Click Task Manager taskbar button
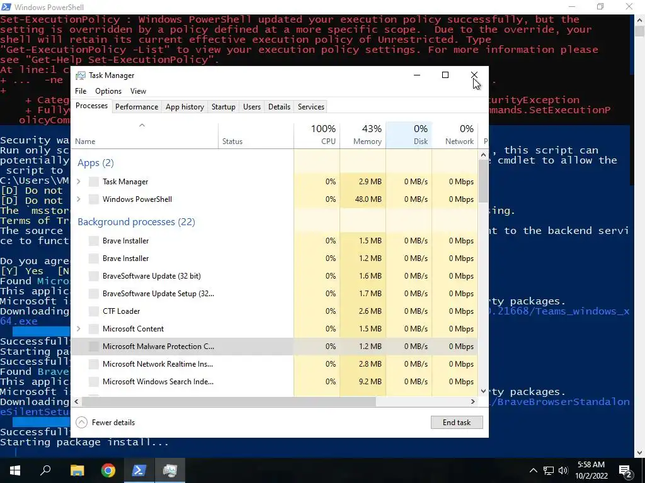This screenshot has height=483, width=645. pyautogui.click(x=170, y=470)
